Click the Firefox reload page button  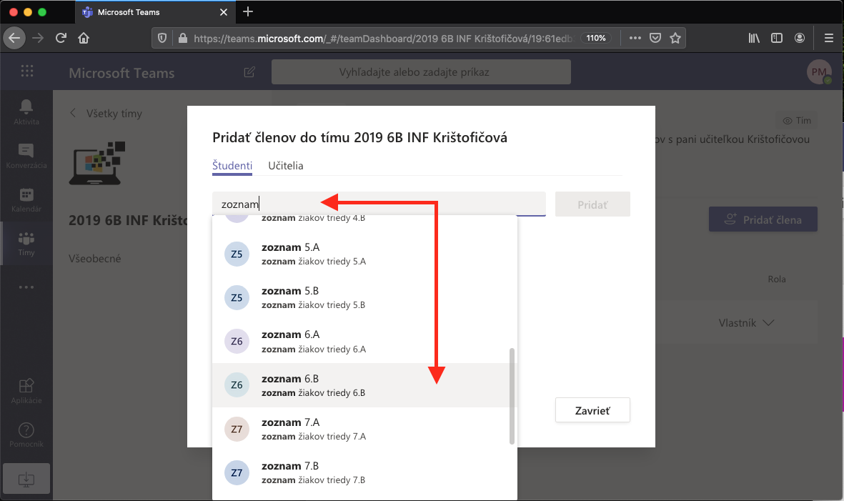[61, 38]
